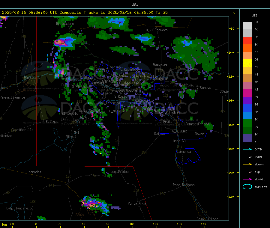
Task: Click the eb+bip magenta arrow legend icon
Action: [247, 179]
